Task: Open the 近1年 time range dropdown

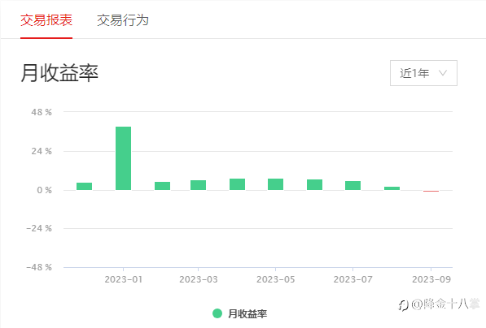Action: [x=423, y=73]
